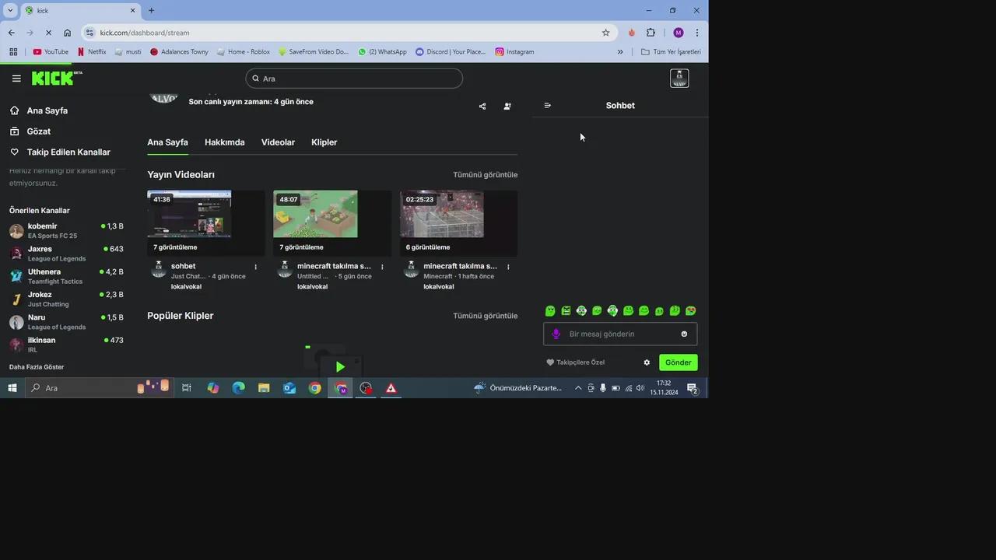Open options menu for 1 hafta önce video
The height and width of the screenshot is (560, 996).
point(508,268)
